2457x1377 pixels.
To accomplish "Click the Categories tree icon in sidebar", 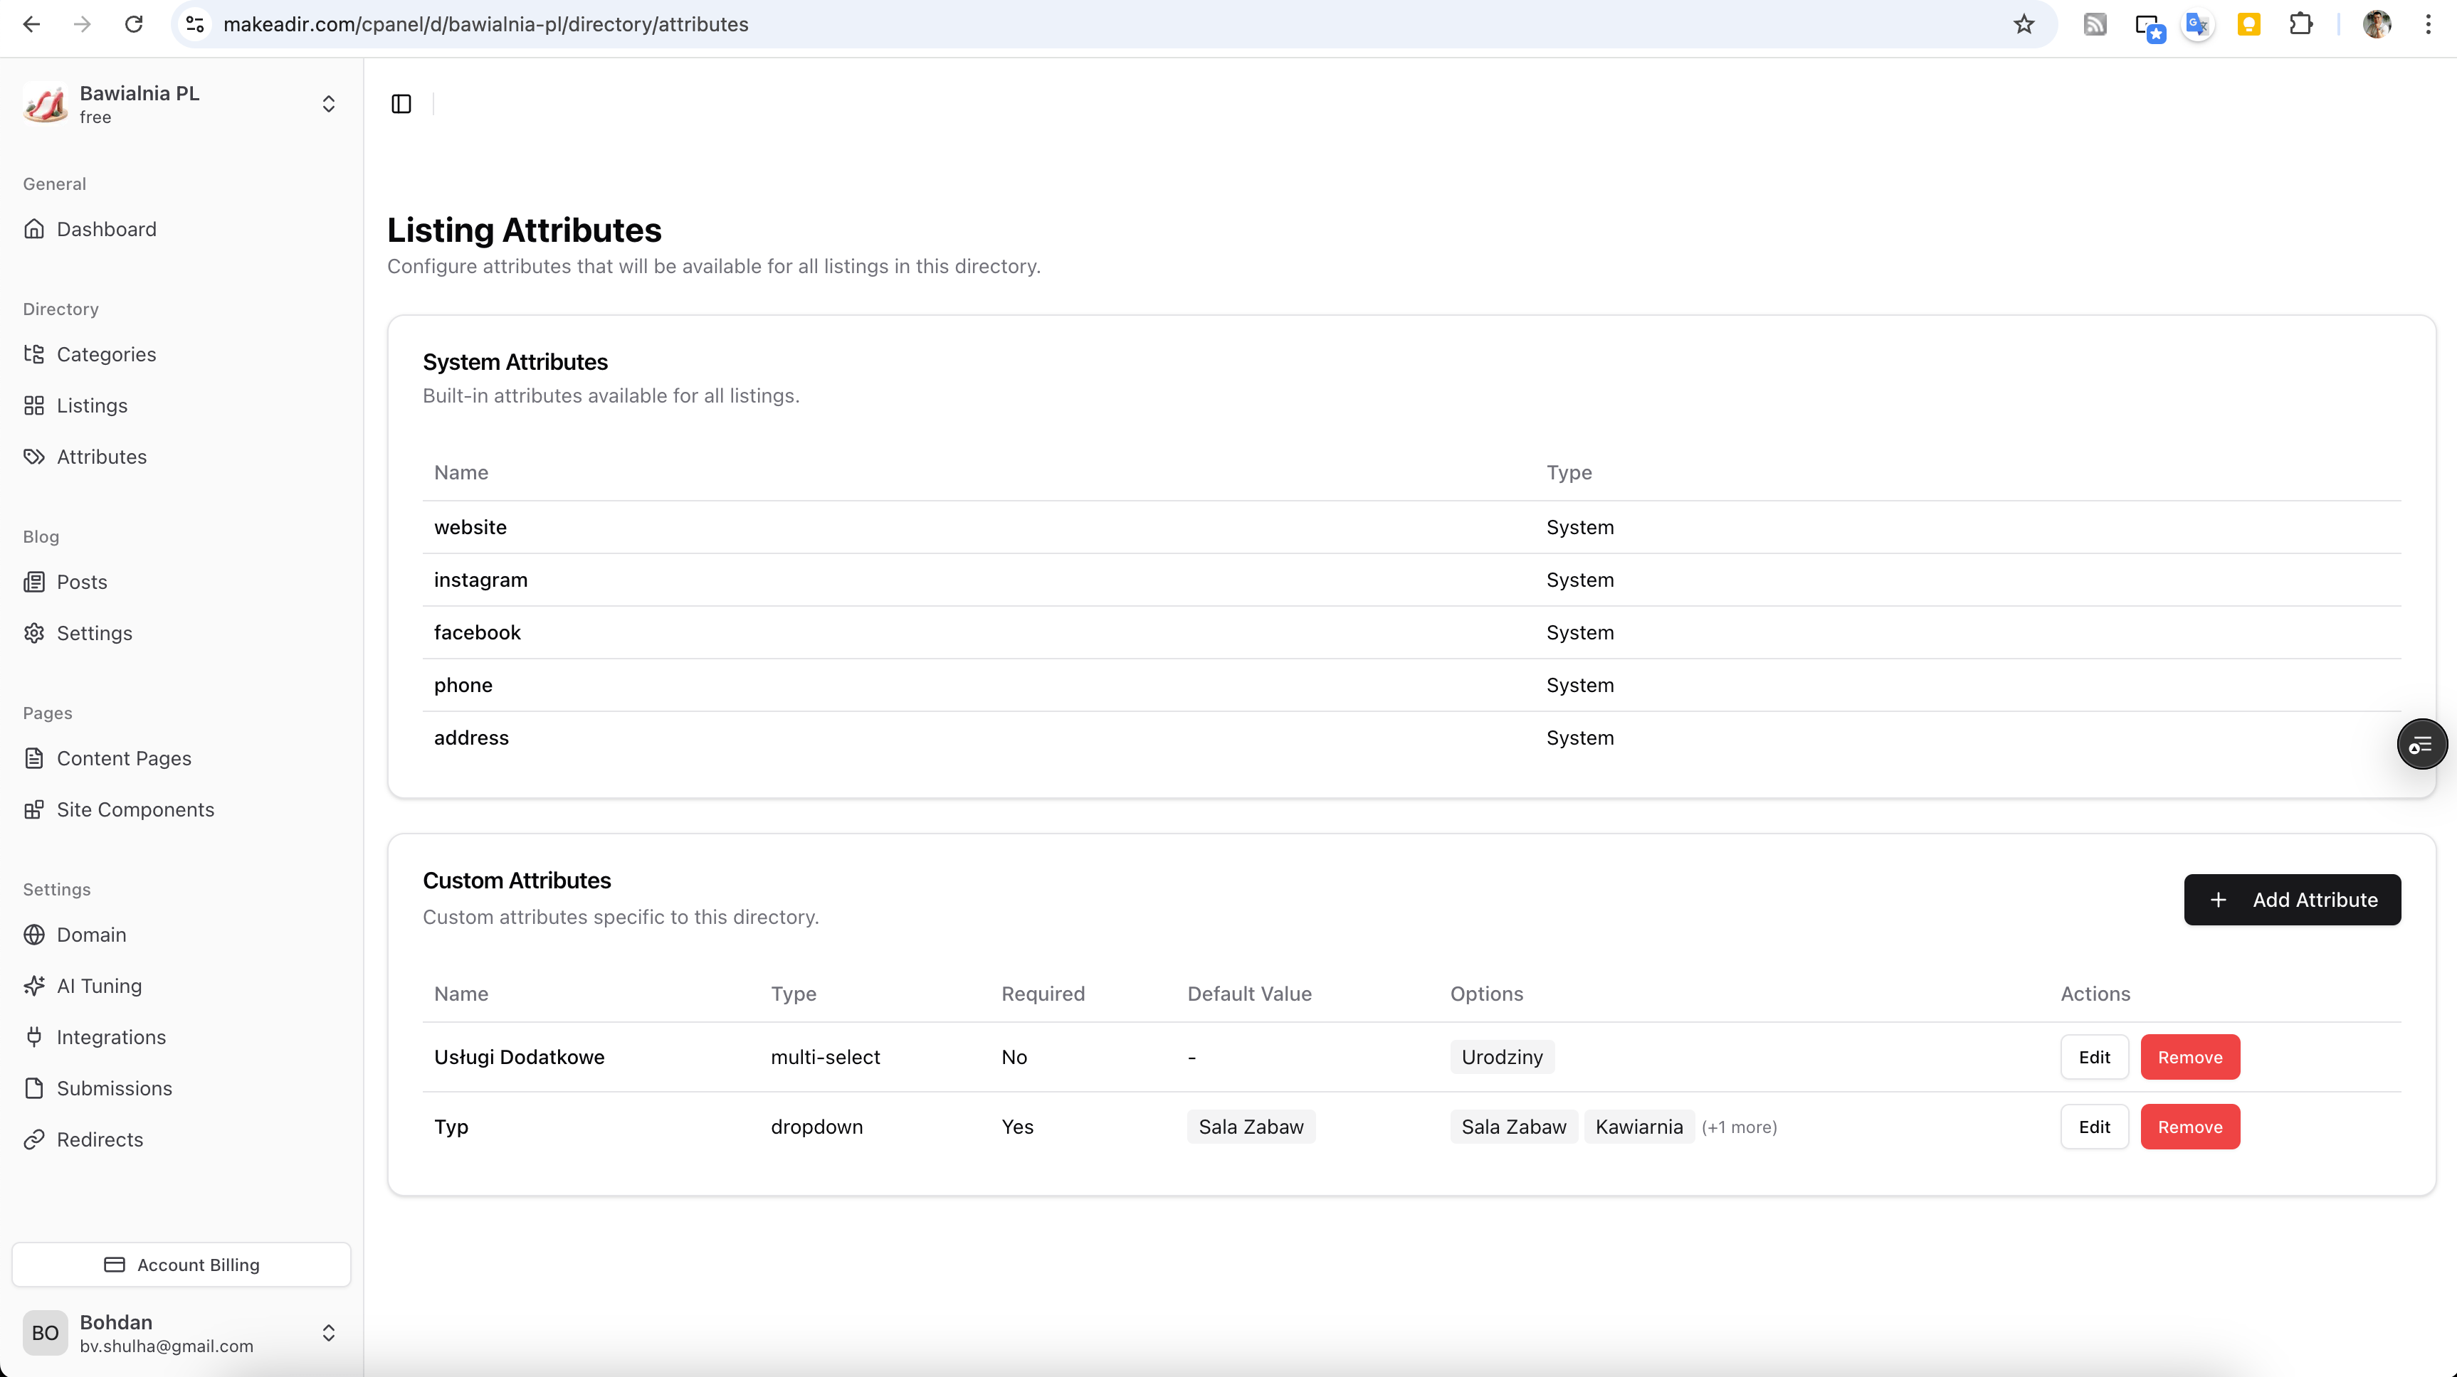I will [x=34, y=354].
